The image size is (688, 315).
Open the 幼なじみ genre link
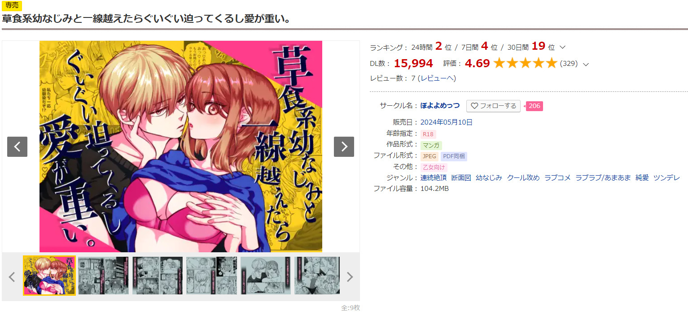(489, 178)
